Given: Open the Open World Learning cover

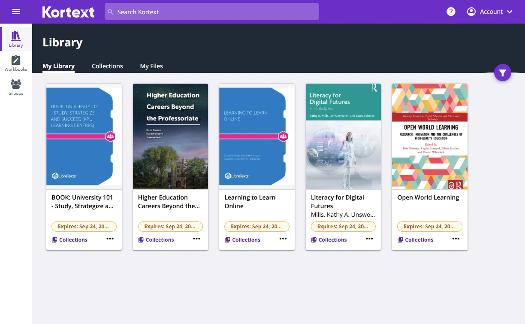Looking at the screenshot, I should [x=430, y=136].
